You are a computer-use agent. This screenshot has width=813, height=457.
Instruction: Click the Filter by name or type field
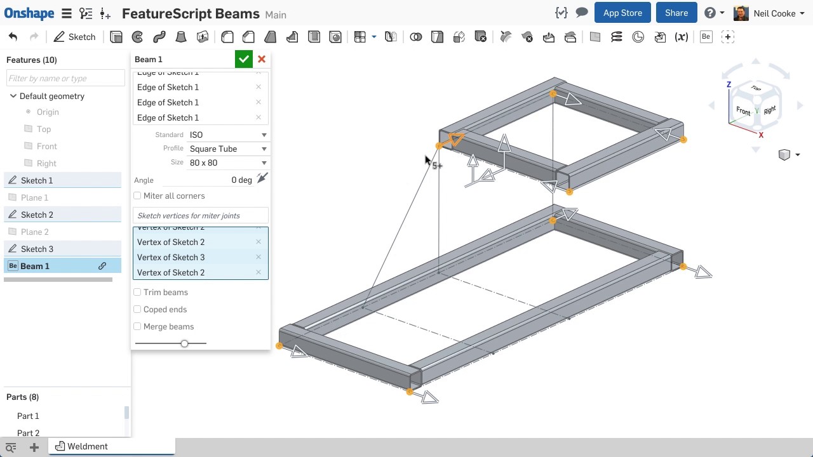65,78
